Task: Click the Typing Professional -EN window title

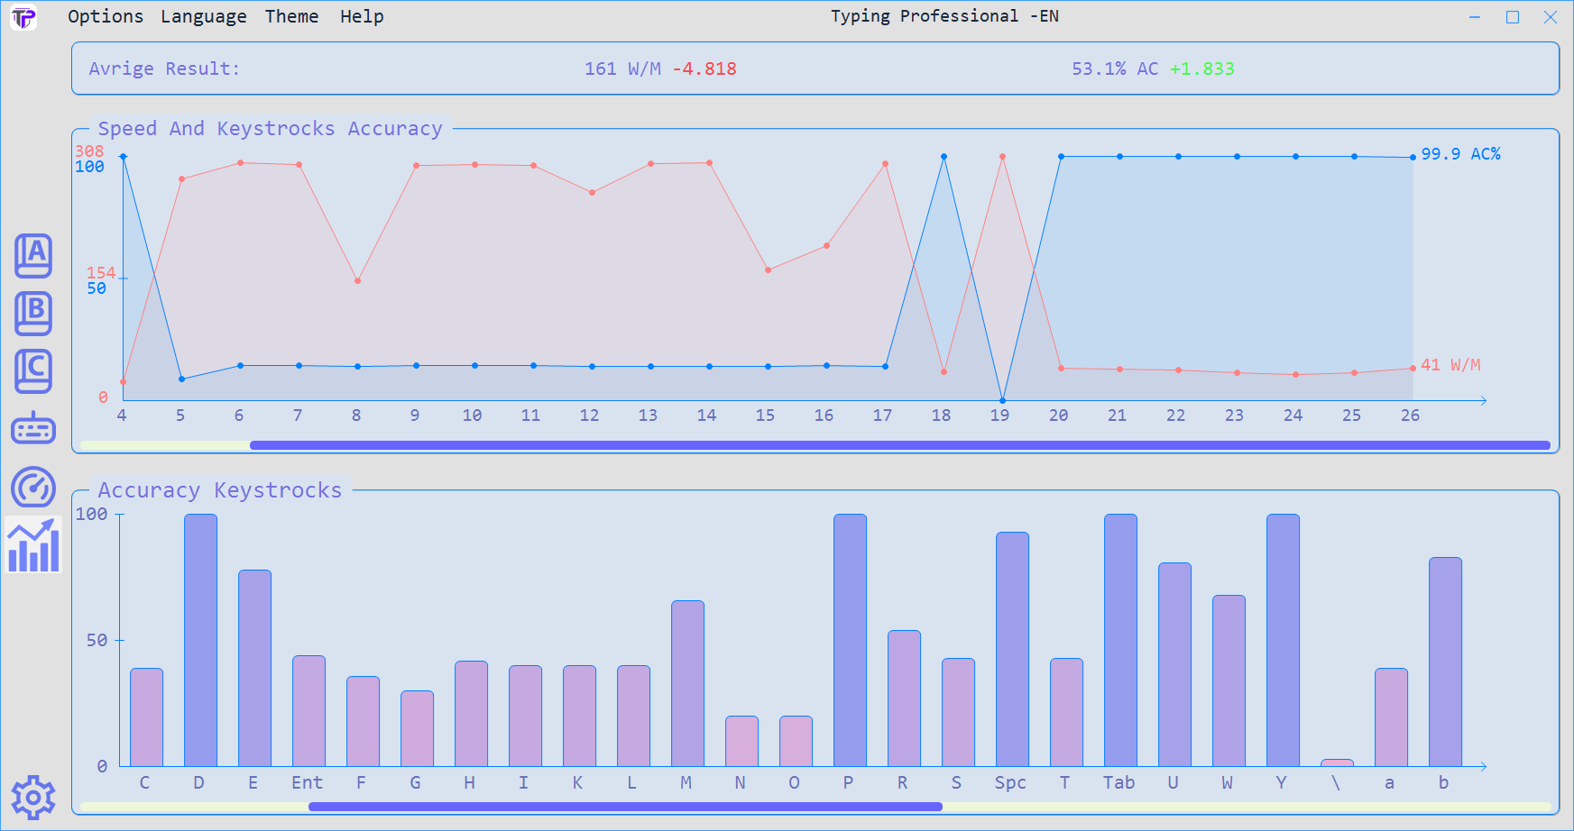Action: [x=944, y=16]
